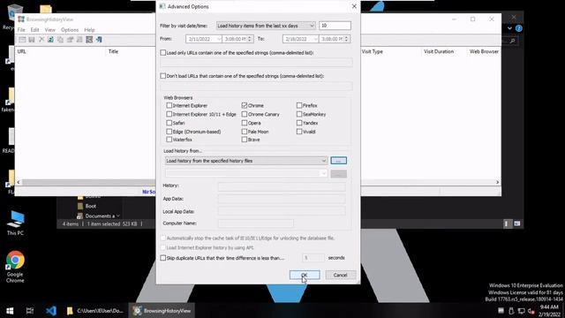
Task: Click the blue exit toolbar icon
Action: click(x=99, y=40)
